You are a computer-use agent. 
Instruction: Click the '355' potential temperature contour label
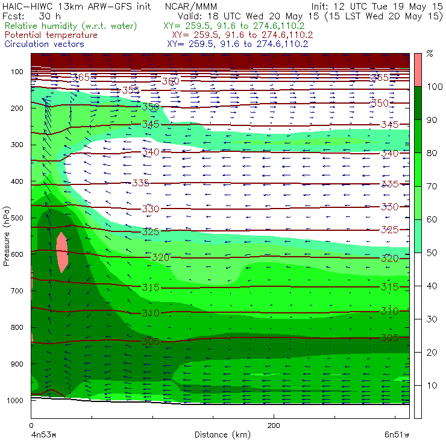tap(131, 90)
